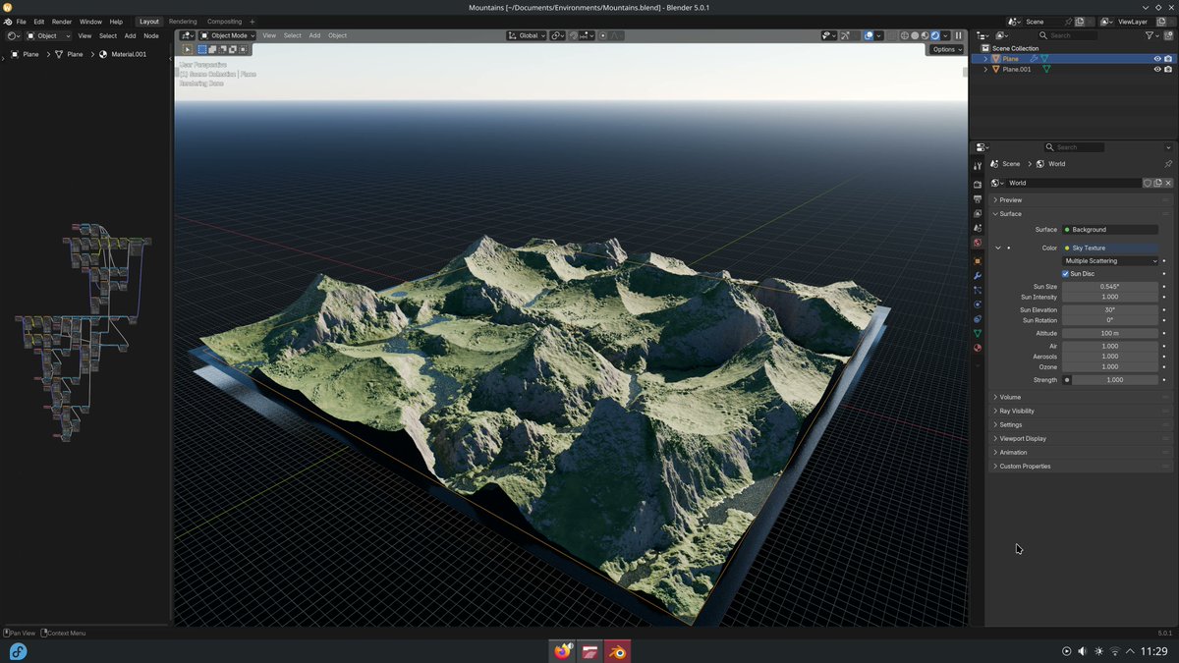
Task: Open the Object Data properties tab
Action: [977, 333]
